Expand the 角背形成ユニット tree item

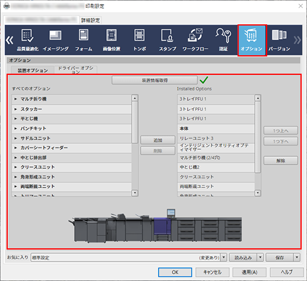(x=15, y=176)
